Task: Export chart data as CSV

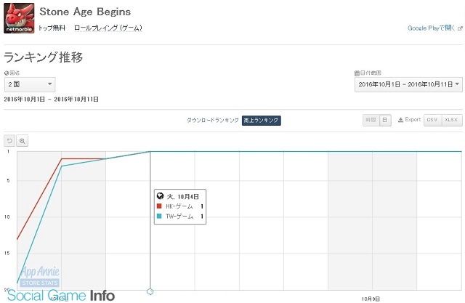Action: point(432,120)
